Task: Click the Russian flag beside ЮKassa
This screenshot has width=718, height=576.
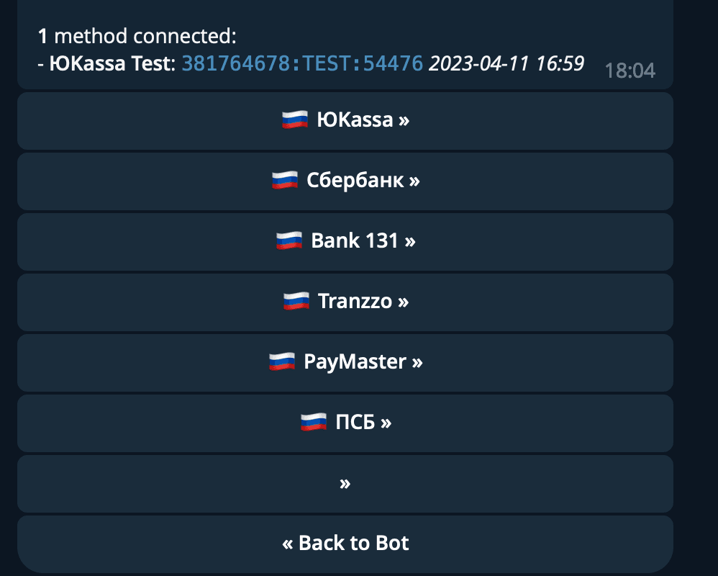Action: pos(295,120)
